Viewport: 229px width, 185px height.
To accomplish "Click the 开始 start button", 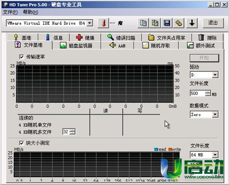I will click(x=204, y=58).
